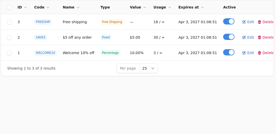Image resolution: width=276 pixels, height=134 pixels.
Task: Open the Per page 25 dropdown
Action: [x=148, y=68]
